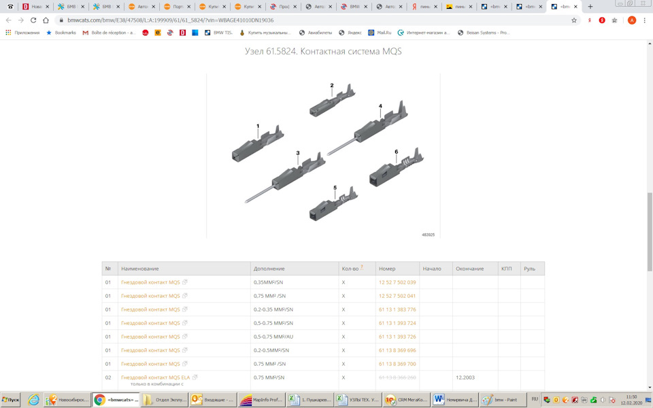Open part number 12 52 7 502 039
The height and width of the screenshot is (408, 653).
click(397, 282)
